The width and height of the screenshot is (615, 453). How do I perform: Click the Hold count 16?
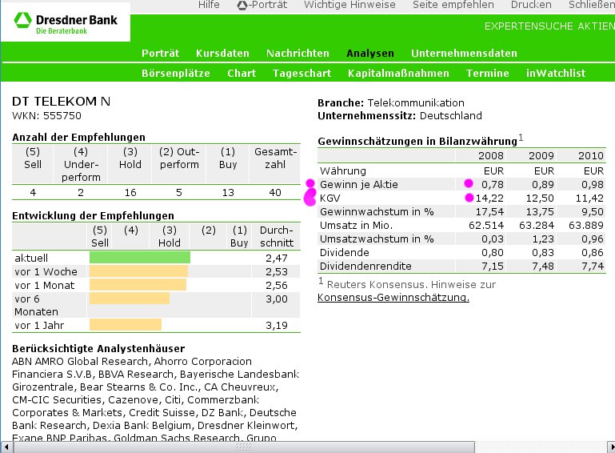[x=130, y=192]
